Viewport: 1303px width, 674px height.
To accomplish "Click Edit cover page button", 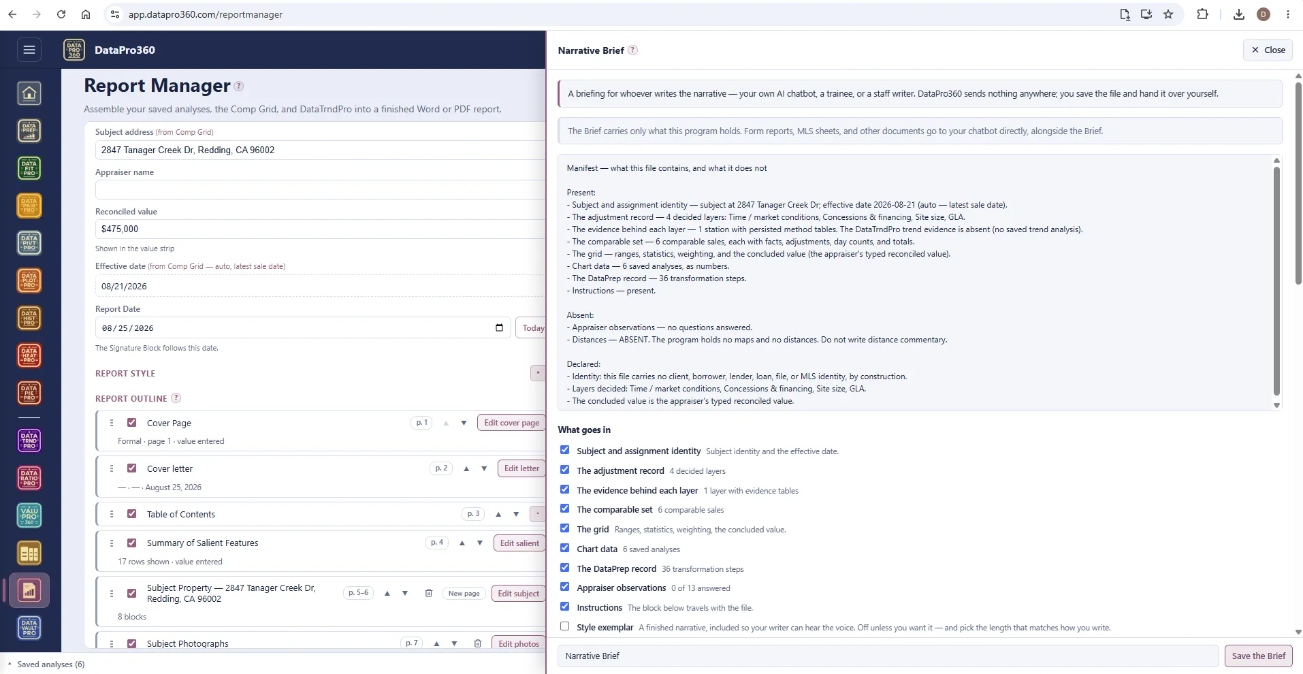I will coord(511,423).
